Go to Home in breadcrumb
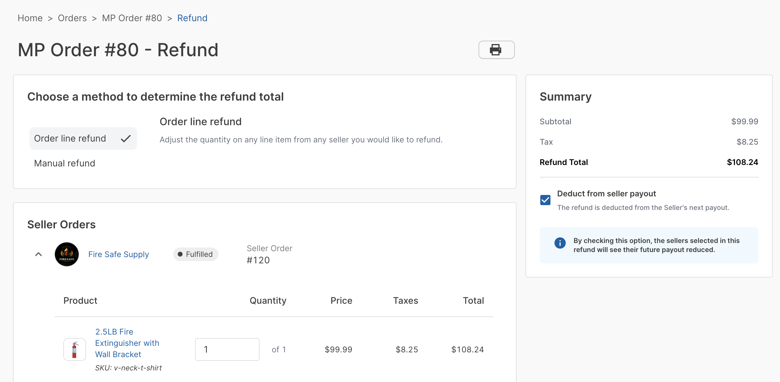This screenshot has height=382, width=780. [30, 18]
